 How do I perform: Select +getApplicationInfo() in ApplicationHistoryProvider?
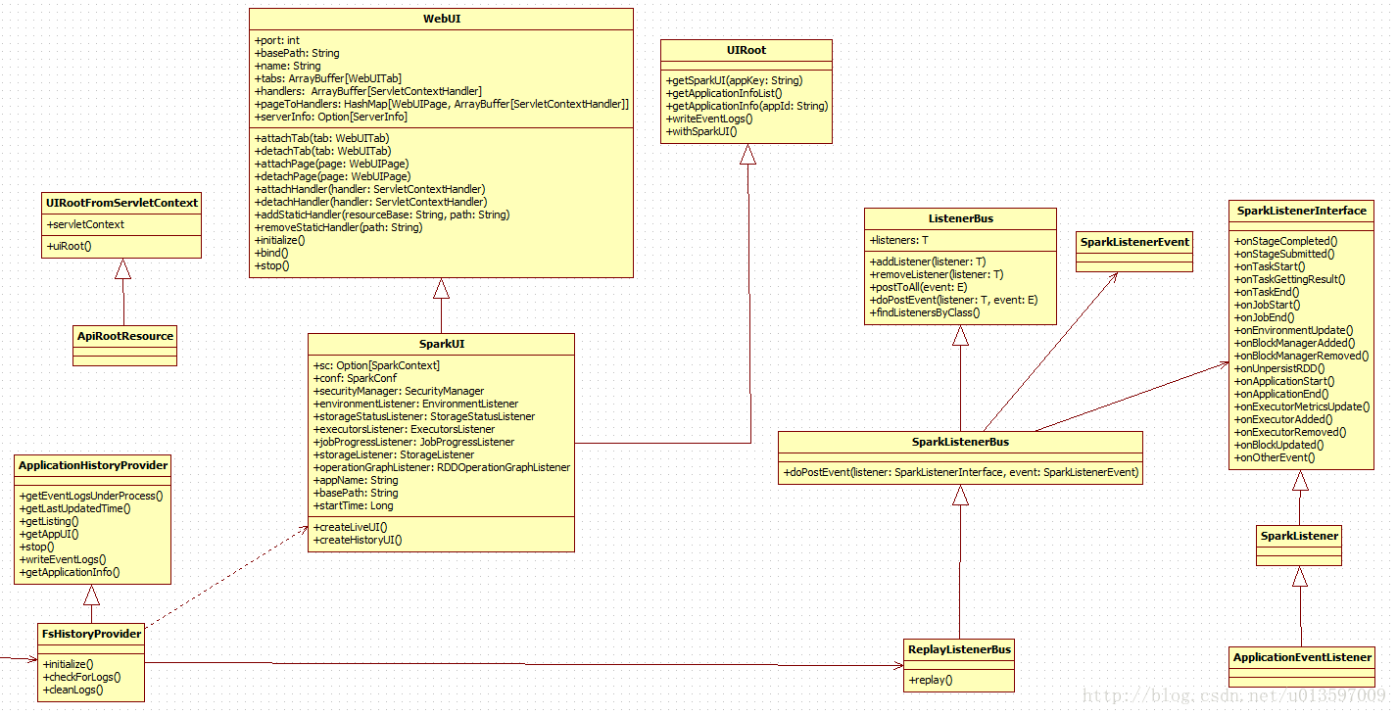click(70, 572)
